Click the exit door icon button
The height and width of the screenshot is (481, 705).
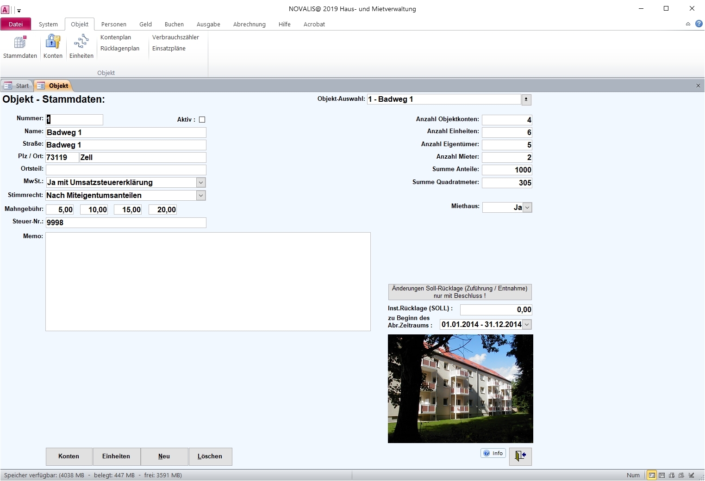(x=520, y=456)
